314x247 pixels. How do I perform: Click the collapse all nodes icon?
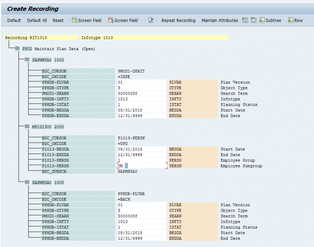(253, 20)
